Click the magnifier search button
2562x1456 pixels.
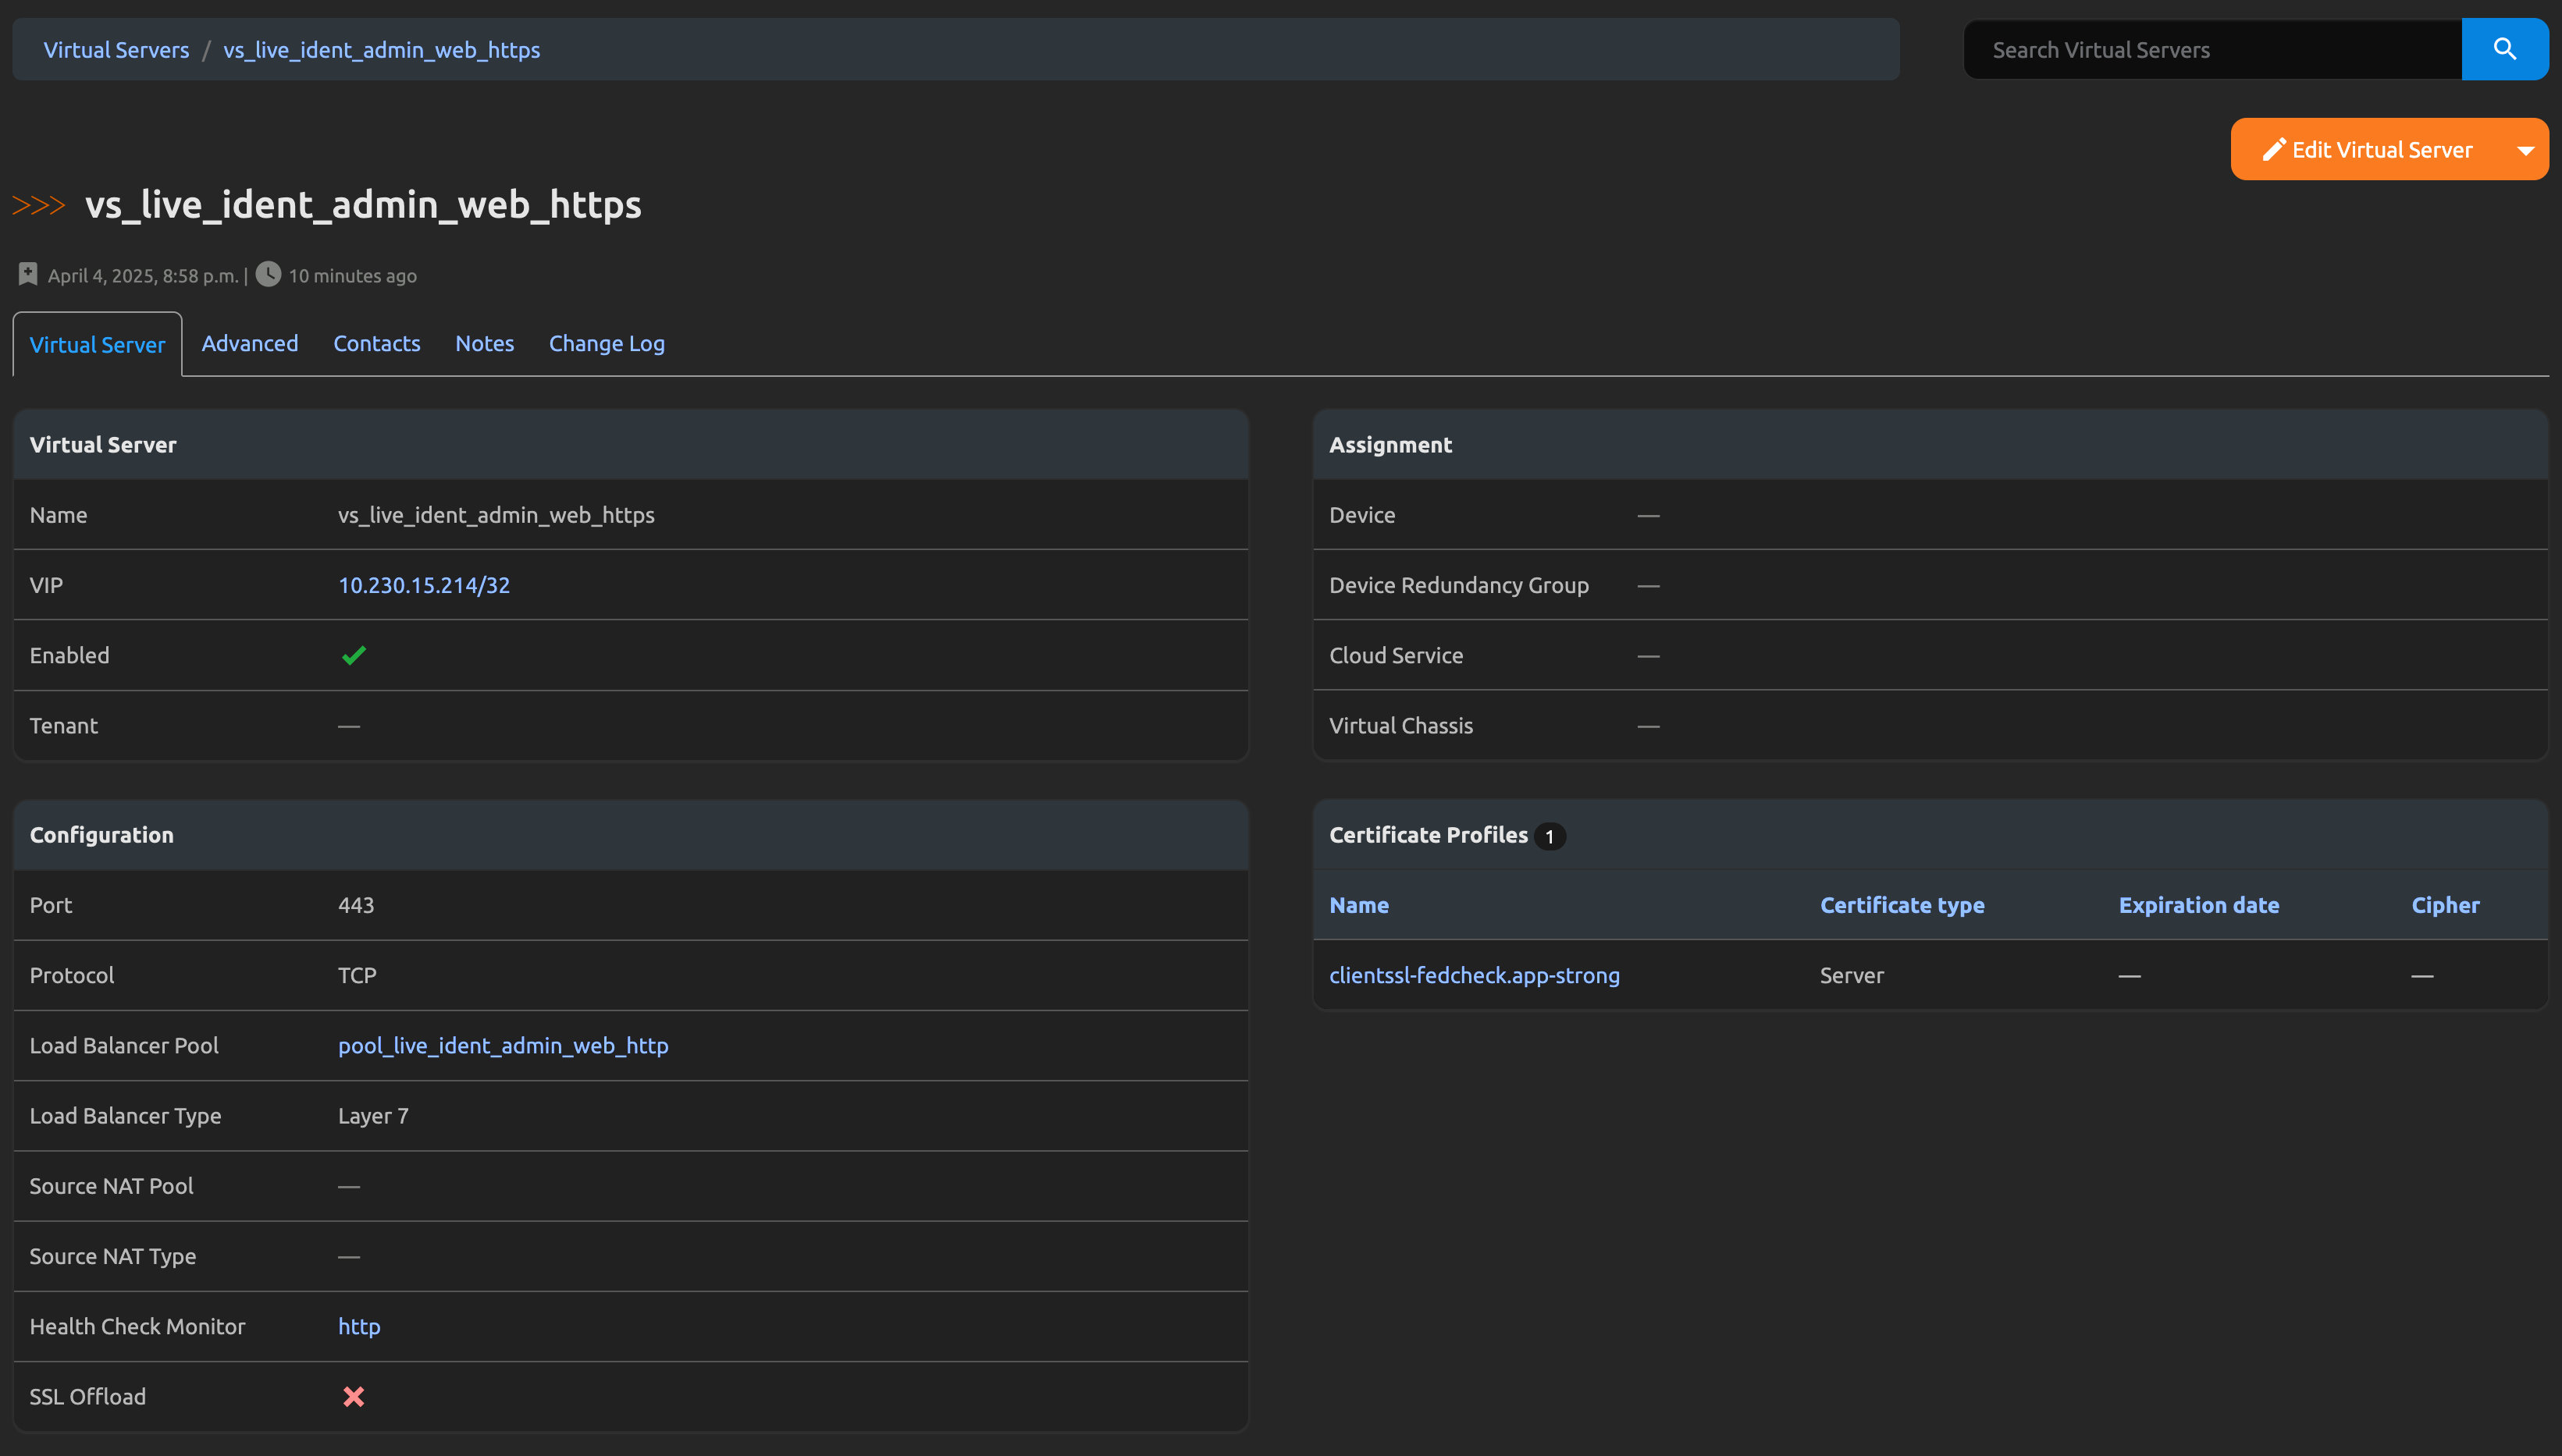point(2504,49)
